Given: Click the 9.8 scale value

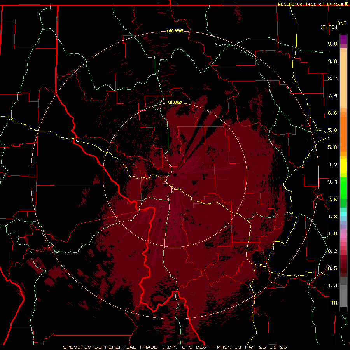Looking at the screenshot, I should 332,44.
